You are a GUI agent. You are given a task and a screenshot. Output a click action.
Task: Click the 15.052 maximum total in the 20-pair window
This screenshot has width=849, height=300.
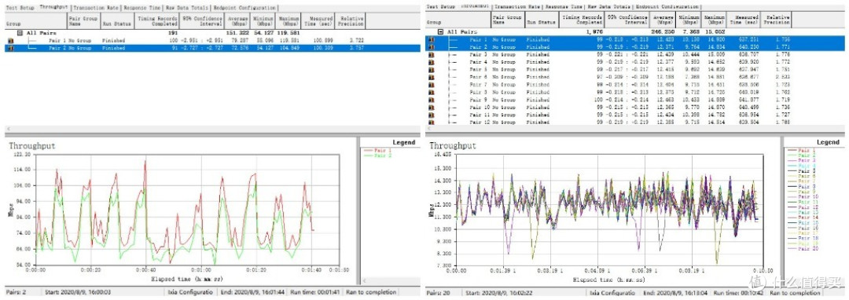click(x=716, y=32)
